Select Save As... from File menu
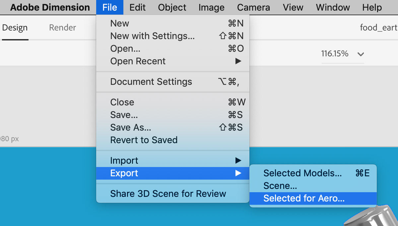Viewport: 398px width, 226px height. pos(131,127)
